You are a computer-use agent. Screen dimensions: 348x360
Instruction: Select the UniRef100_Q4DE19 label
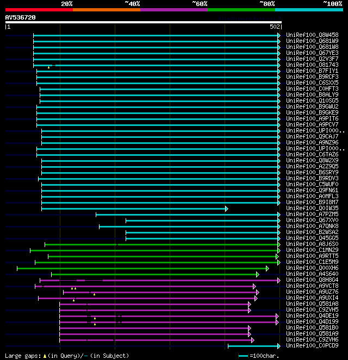pos(312,315)
